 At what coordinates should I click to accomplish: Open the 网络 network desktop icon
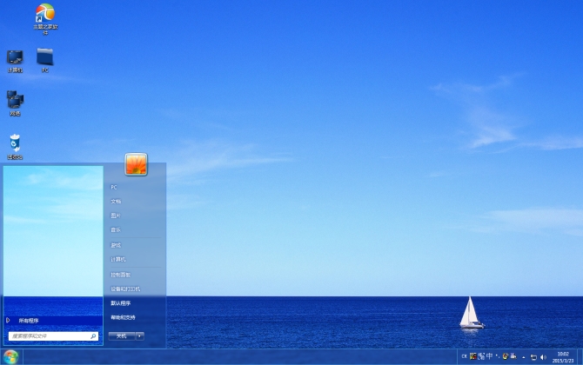click(15, 101)
